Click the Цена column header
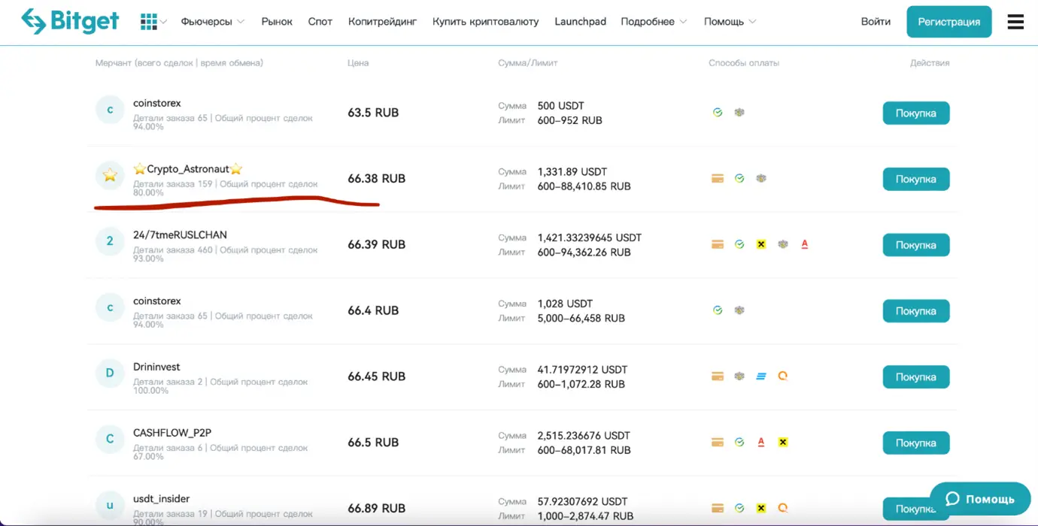The height and width of the screenshot is (526, 1038). coord(358,63)
